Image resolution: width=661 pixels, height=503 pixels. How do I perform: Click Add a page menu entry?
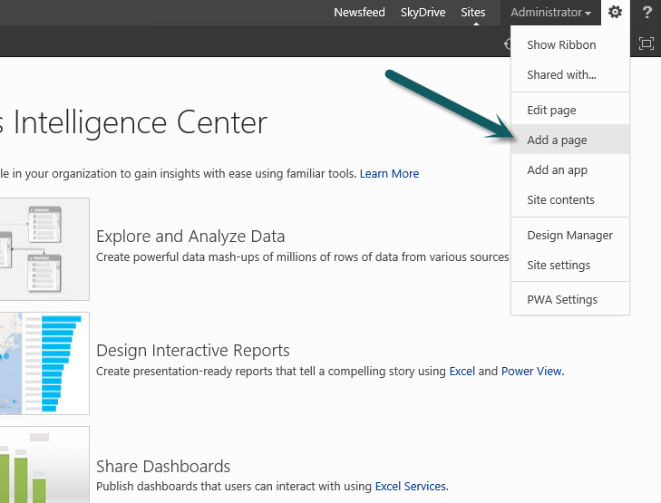[557, 140]
